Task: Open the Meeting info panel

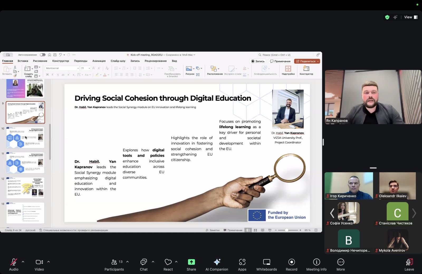Action: pyautogui.click(x=316, y=262)
